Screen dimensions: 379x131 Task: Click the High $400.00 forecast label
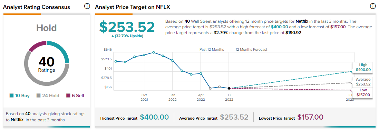[x=363, y=67]
